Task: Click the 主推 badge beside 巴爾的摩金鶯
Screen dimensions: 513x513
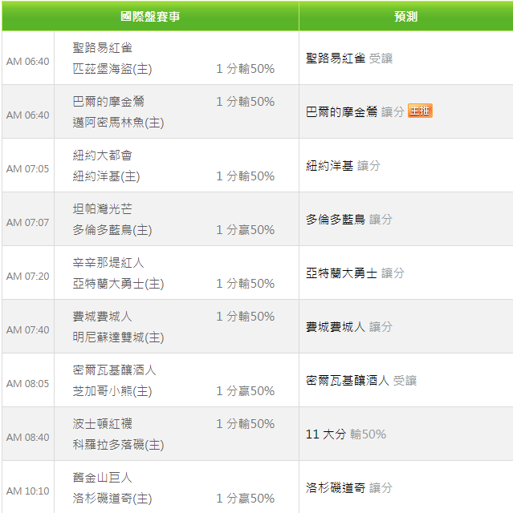Action: coord(420,111)
